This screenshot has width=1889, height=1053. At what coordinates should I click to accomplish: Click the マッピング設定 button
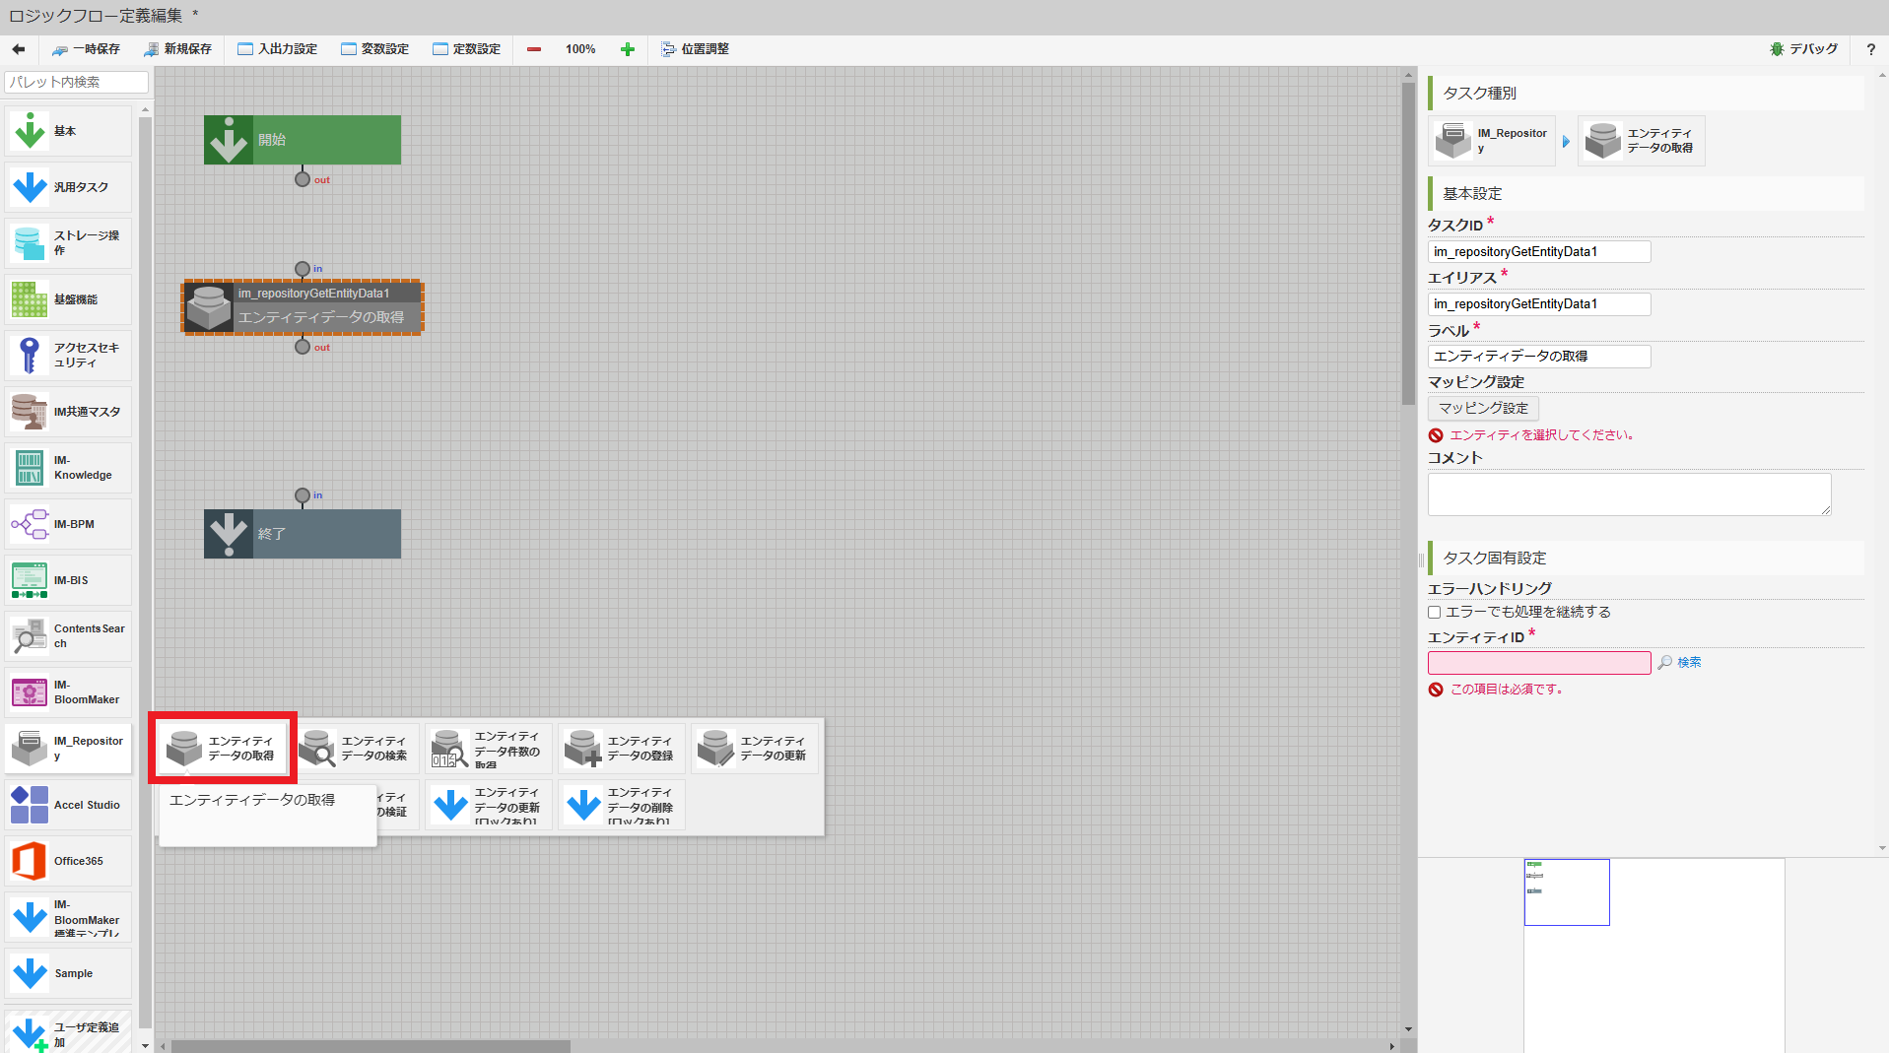click(x=1482, y=408)
